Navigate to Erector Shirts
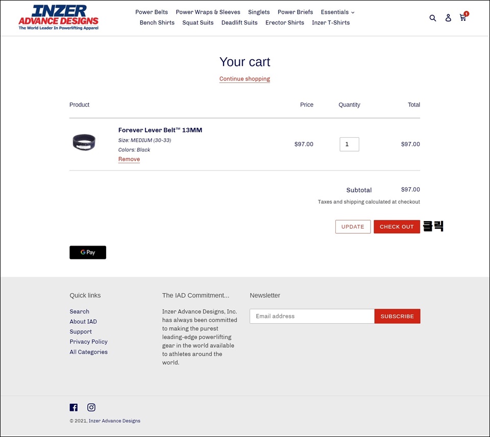This screenshot has height=437, width=490. 285,22
